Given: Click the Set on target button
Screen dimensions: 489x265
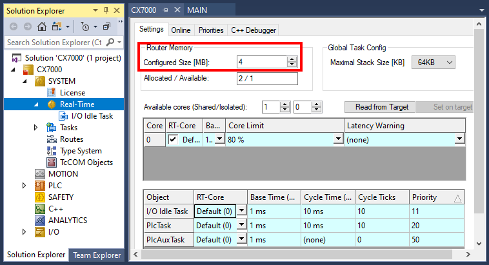Looking at the screenshot, I should tap(445, 107).
